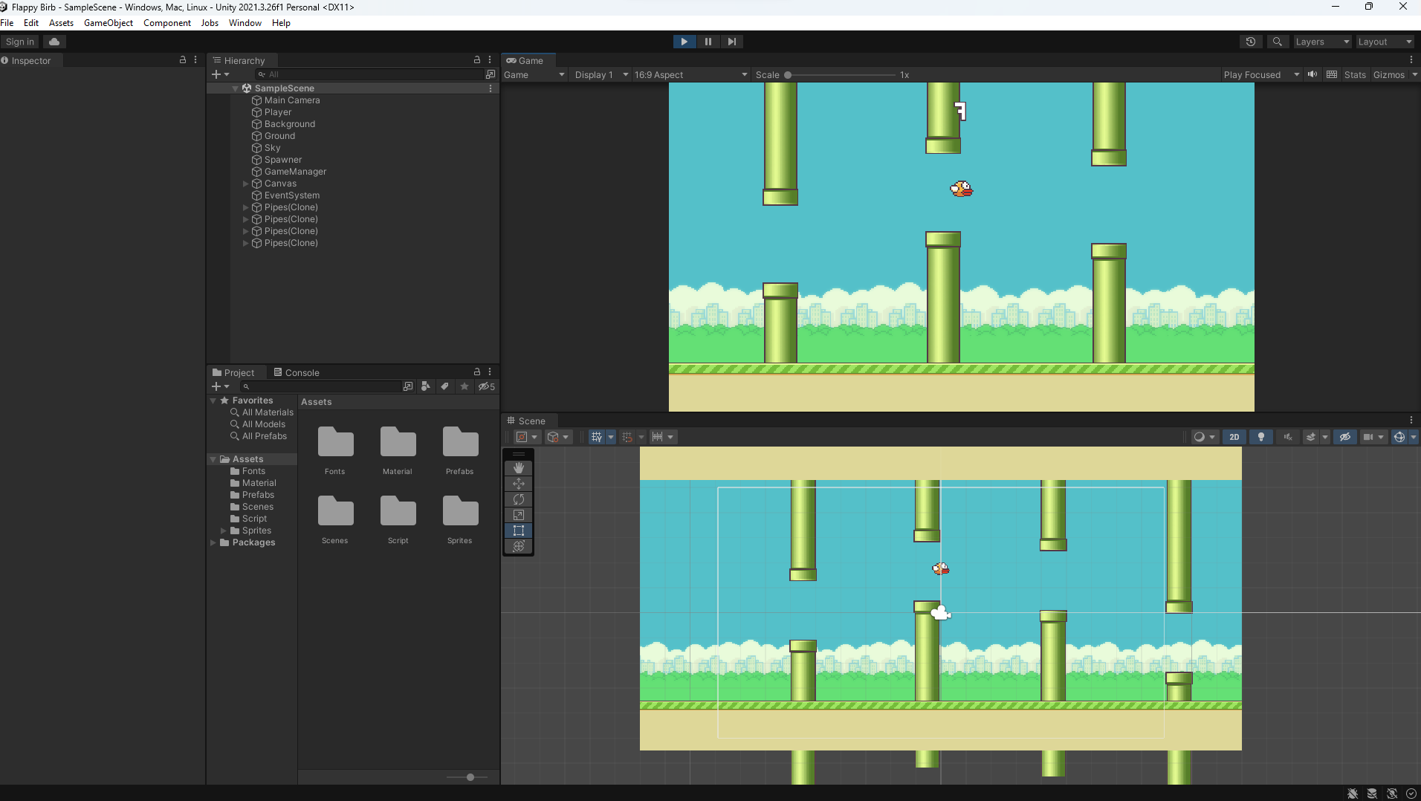Click the Stats button in Game view
1421x801 pixels.
coord(1355,75)
